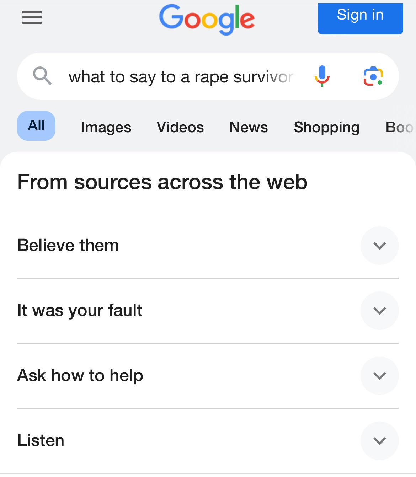Expand the Ask how to help chevron
This screenshot has width=416, height=477.
pyautogui.click(x=380, y=376)
